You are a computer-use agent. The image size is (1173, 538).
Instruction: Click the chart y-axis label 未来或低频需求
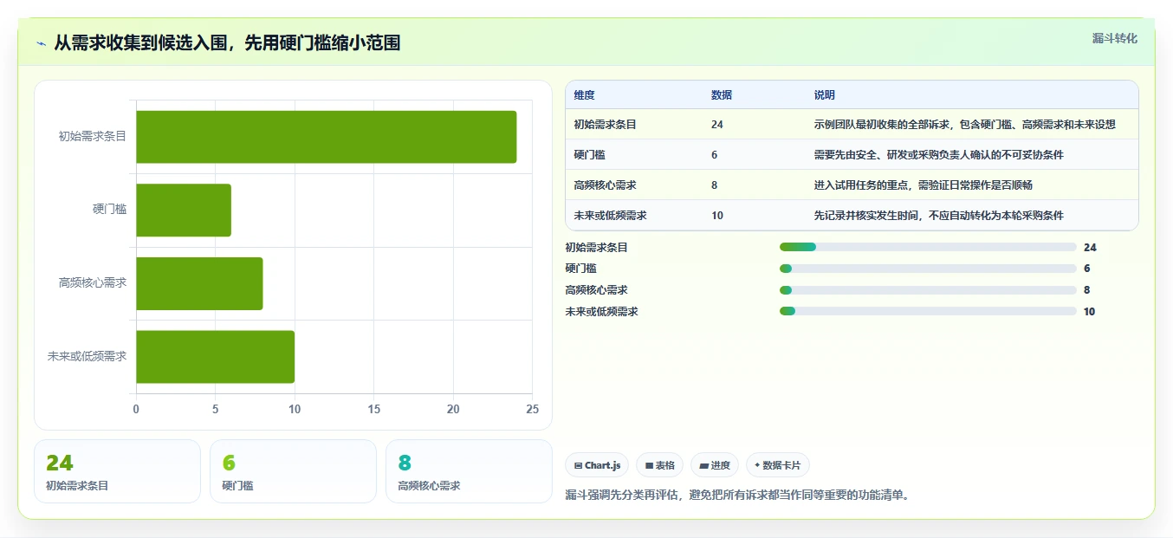87,356
